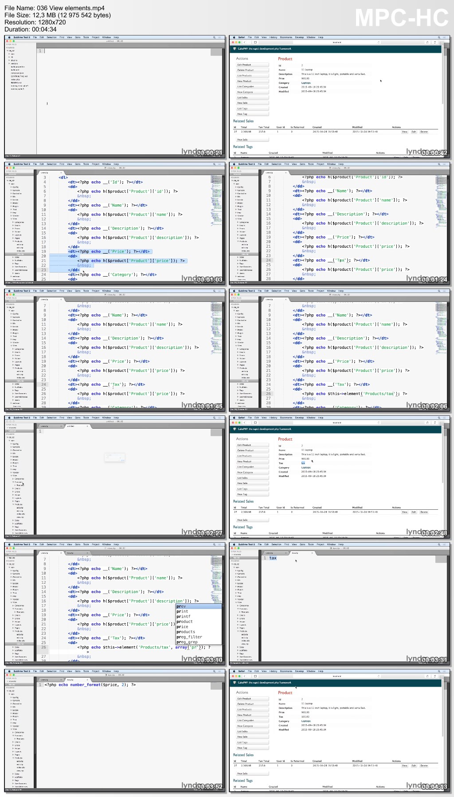Choose 'preg_filter' in the autocomplete popup
Viewport: 454px width, 797px height.
pos(199,637)
